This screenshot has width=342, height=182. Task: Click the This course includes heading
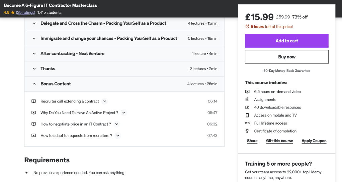pyautogui.click(x=266, y=83)
